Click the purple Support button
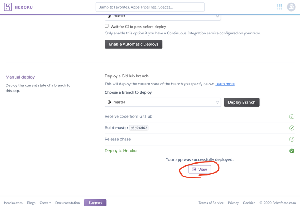The height and width of the screenshot is (207, 300). point(95,203)
